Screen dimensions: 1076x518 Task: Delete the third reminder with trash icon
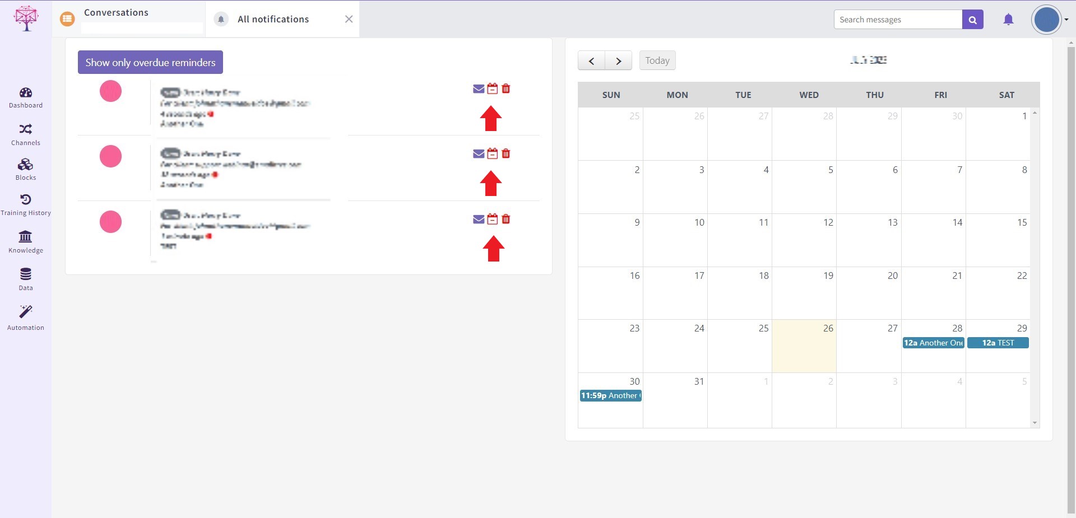[x=506, y=219]
